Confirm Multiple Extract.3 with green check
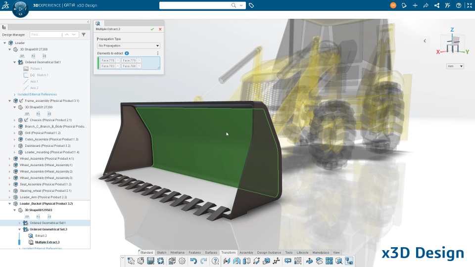The width and height of the screenshot is (475, 267). [x=152, y=29]
